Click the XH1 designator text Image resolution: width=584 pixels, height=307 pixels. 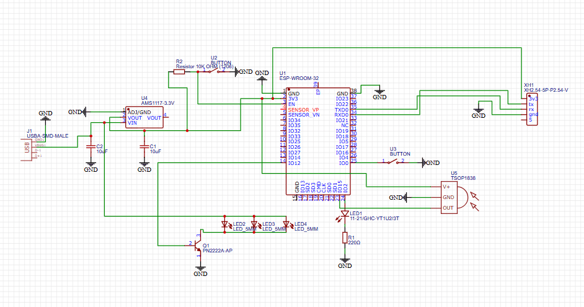pyautogui.click(x=528, y=86)
